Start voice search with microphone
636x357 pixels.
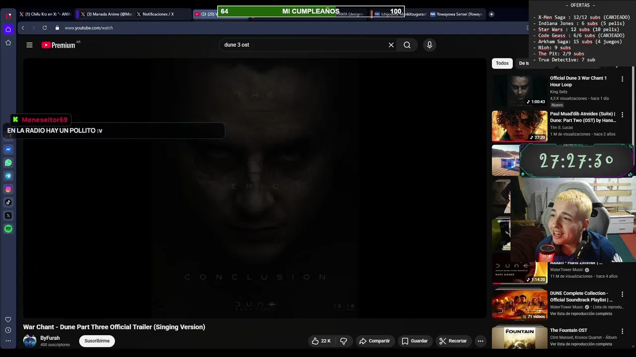click(429, 45)
